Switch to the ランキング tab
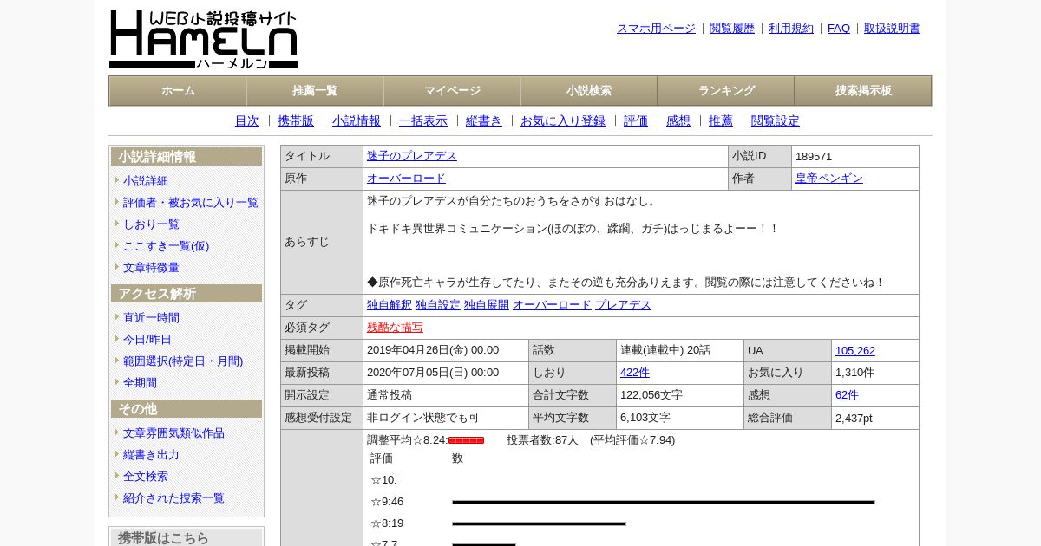Screen dimensions: 1041x546 pyautogui.click(x=726, y=91)
